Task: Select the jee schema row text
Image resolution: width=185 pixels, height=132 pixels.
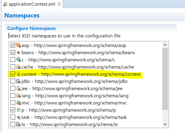Action: point(72,89)
